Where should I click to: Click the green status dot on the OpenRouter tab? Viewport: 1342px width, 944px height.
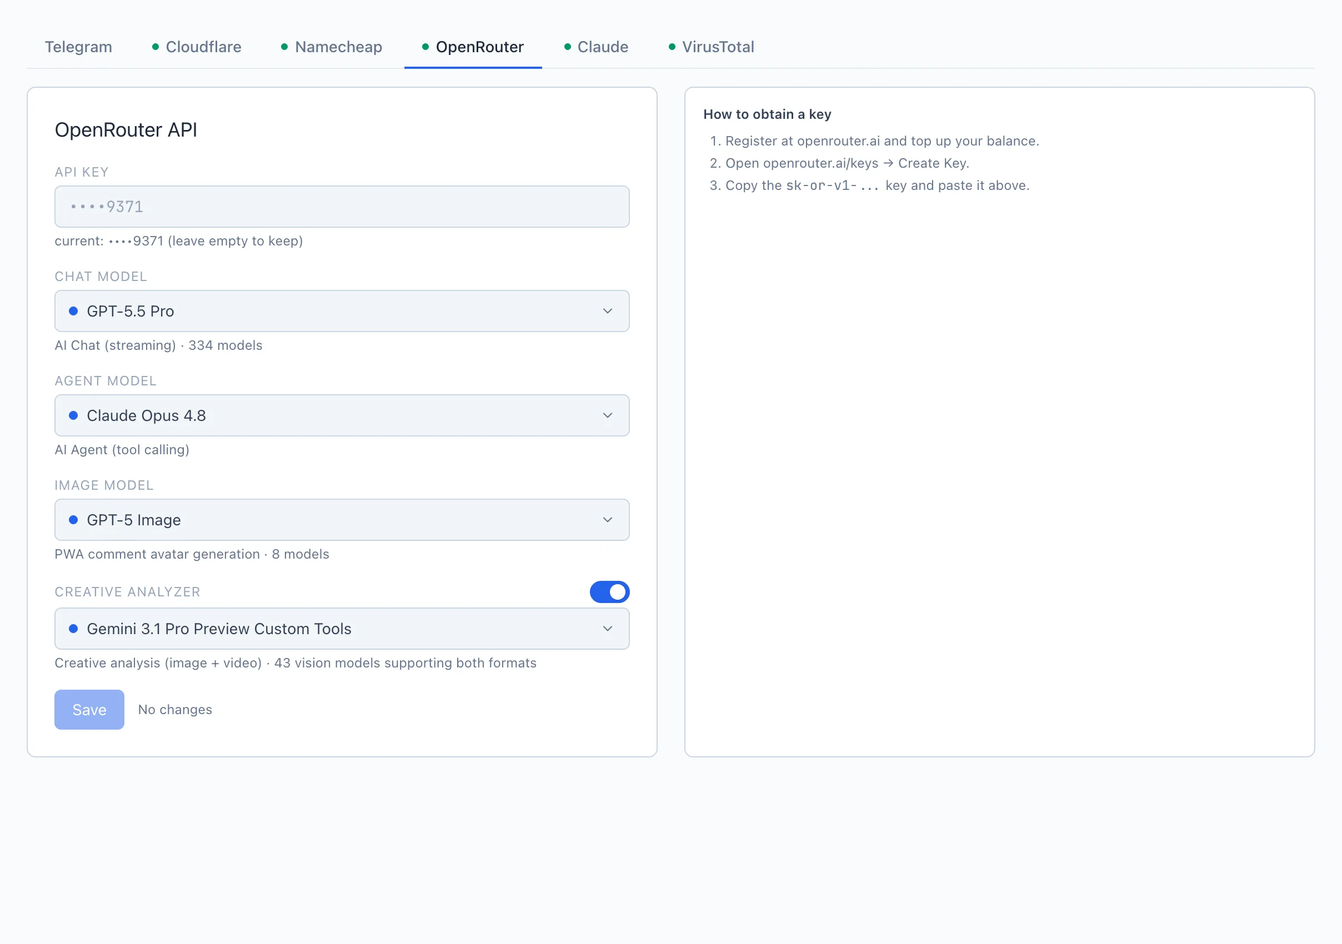(425, 47)
